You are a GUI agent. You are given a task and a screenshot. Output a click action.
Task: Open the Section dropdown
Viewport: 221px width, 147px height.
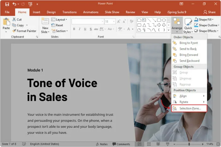tap(60, 31)
